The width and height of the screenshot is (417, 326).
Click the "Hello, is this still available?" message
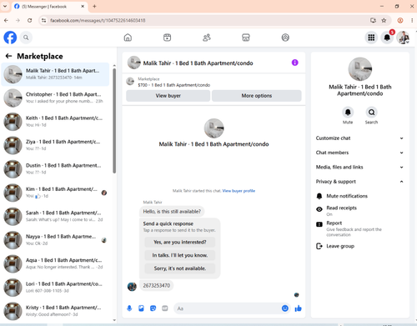pos(172,212)
